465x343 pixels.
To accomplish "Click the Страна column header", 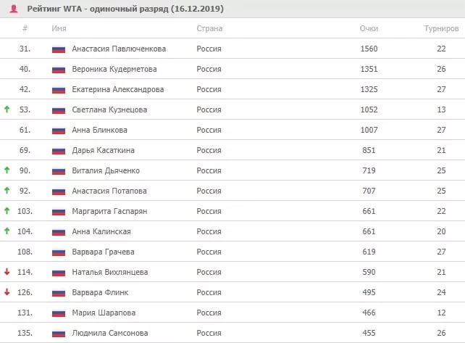I will click(209, 28).
